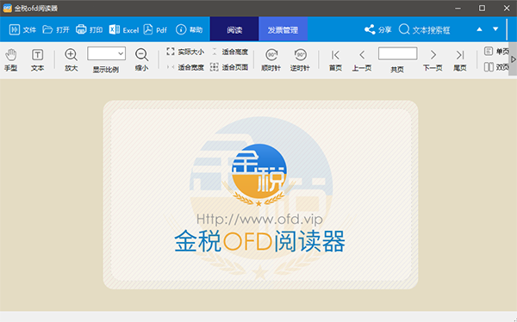517x322 pixels.
Task: Set view to 适合宽度 (Fit width)
Action: pyautogui.click(x=185, y=67)
